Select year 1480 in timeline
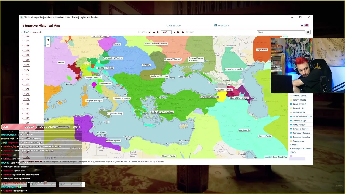The width and height of the screenshot is (345, 194). coord(27,104)
